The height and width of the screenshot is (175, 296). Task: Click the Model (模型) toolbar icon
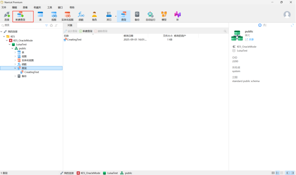click(164, 16)
